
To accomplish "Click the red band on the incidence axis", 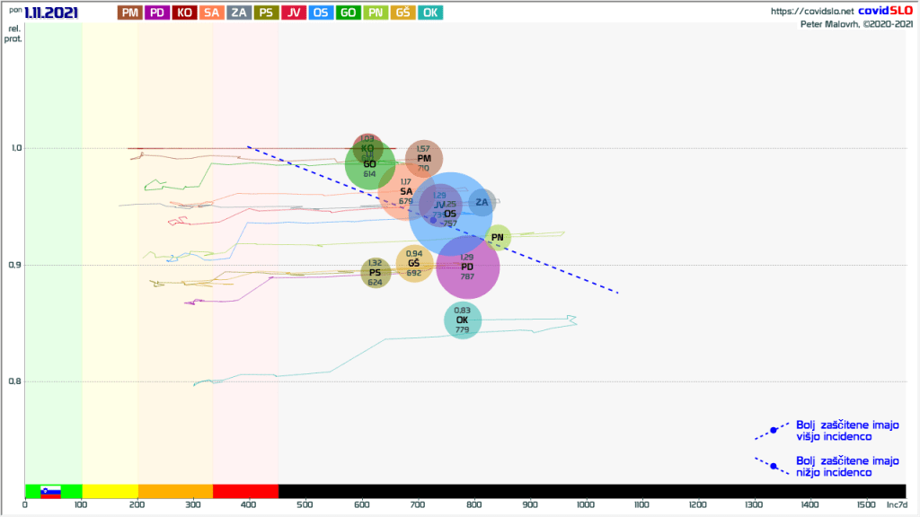I will (245, 491).
